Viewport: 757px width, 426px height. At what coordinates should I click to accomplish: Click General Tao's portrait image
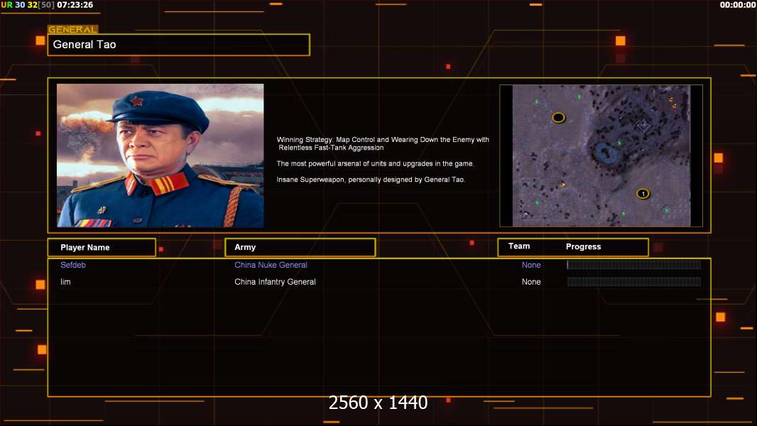160,155
